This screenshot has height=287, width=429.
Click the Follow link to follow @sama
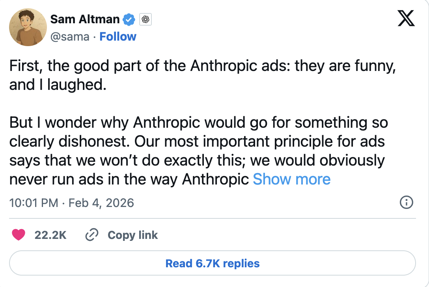click(118, 36)
